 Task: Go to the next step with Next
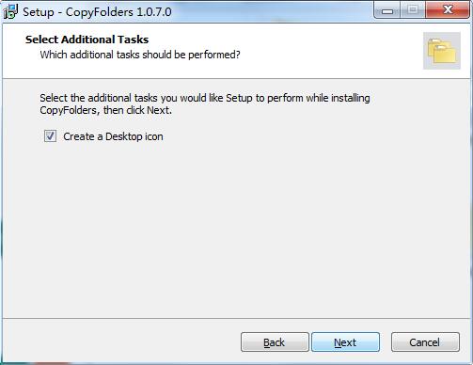point(345,342)
